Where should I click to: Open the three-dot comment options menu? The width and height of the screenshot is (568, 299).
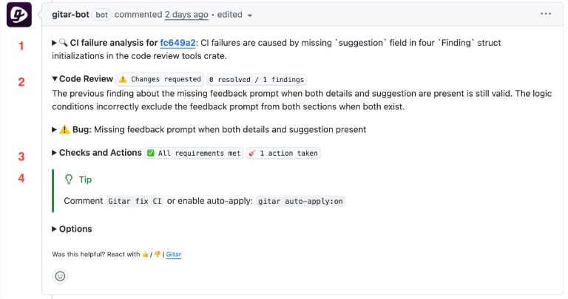click(546, 14)
